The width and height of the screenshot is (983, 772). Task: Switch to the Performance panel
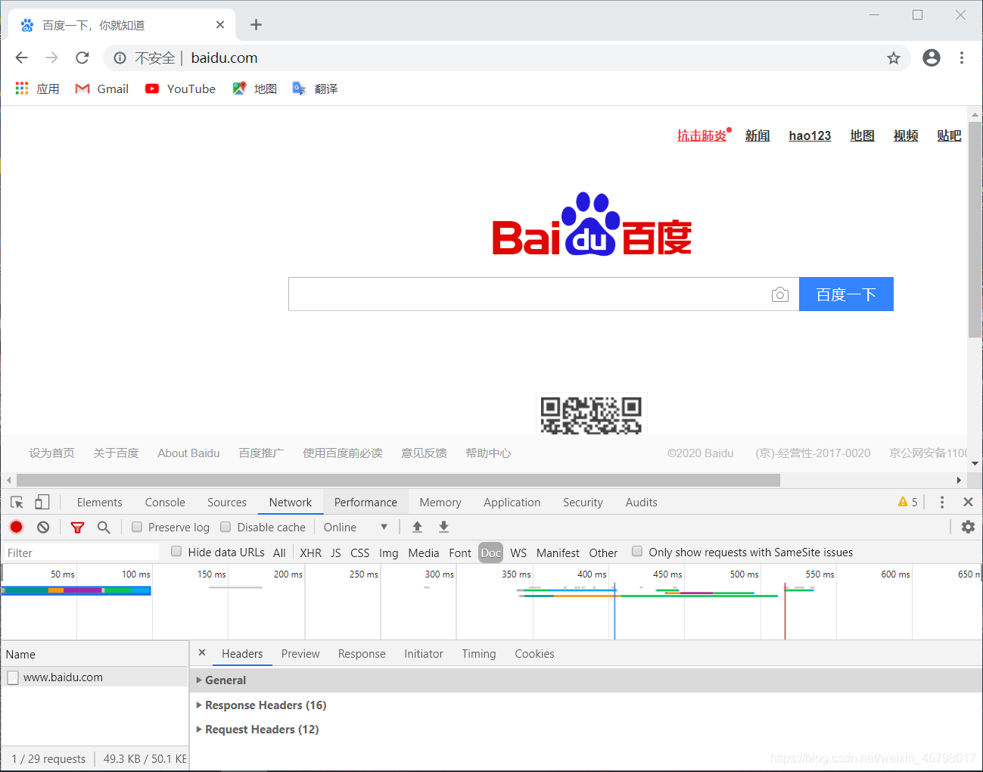point(366,502)
